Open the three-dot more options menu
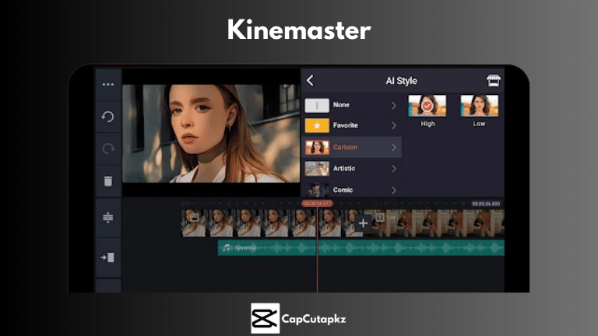The height and width of the screenshot is (336, 598). (x=108, y=84)
